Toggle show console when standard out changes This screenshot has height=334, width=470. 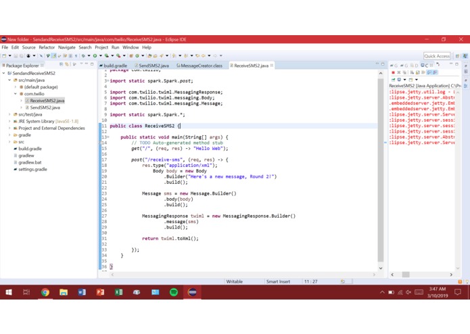(429, 72)
